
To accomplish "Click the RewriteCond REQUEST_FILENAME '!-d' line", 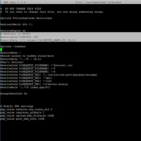I will point(28,72).
